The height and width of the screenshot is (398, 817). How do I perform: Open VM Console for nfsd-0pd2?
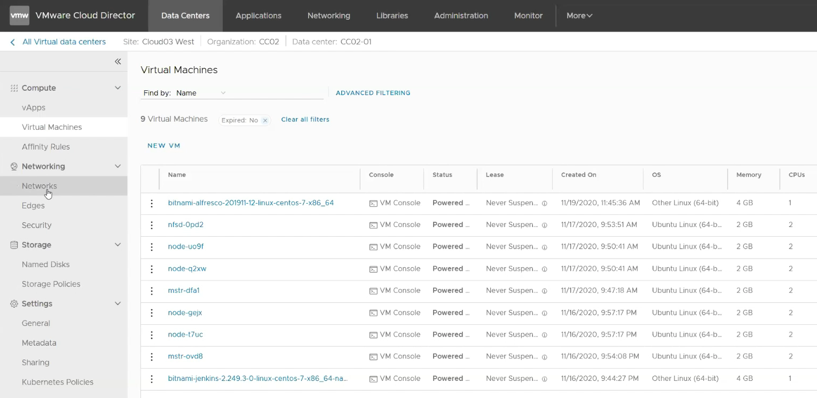pos(395,225)
